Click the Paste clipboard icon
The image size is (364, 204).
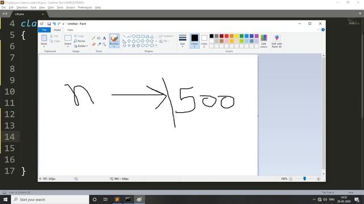point(44,38)
